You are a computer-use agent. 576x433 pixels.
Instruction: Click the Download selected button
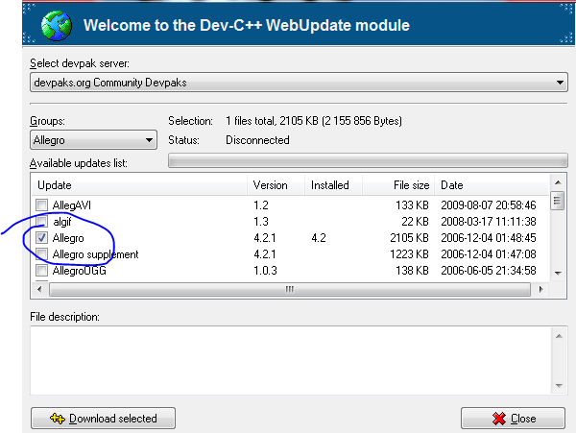tap(104, 419)
